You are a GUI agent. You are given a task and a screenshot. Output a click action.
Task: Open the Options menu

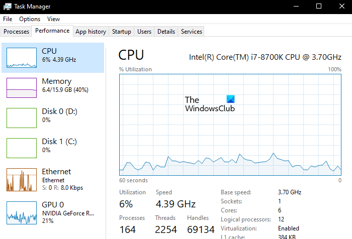(30, 19)
